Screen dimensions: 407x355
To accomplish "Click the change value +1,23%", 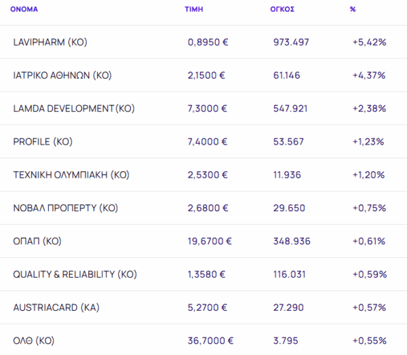I will tap(368, 142).
